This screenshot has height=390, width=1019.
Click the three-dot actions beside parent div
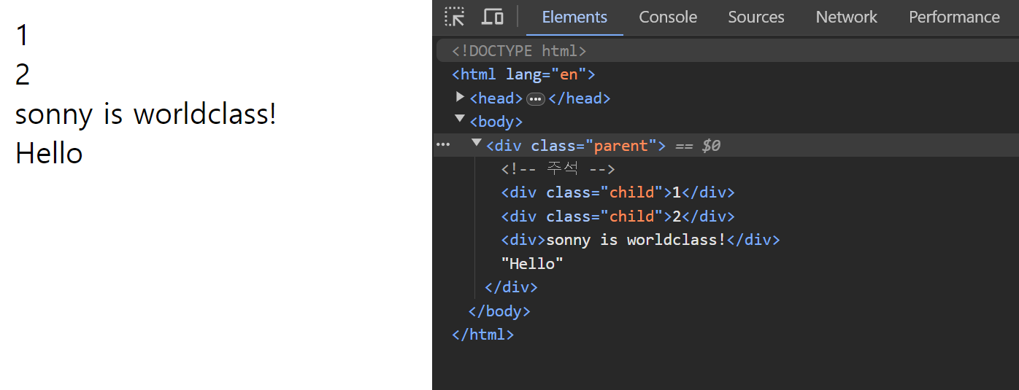[x=443, y=145]
